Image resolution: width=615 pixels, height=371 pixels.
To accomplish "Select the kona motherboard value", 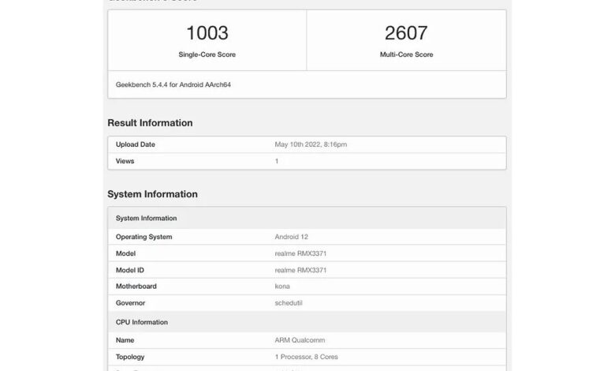I will 282,287.
